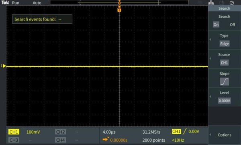This screenshot has height=145, width=241.
Task: Click the Level 0.000V field
Action: (224, 101)
